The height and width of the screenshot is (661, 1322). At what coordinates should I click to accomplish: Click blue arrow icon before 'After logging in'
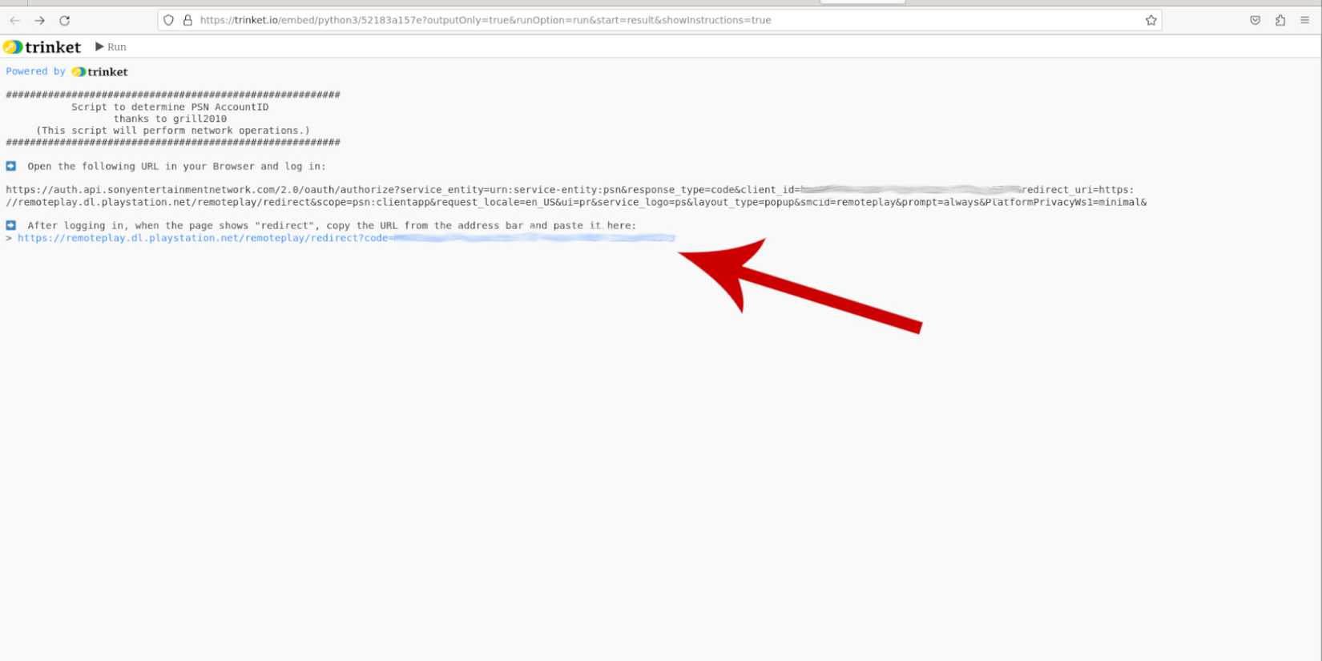point(11,225)
